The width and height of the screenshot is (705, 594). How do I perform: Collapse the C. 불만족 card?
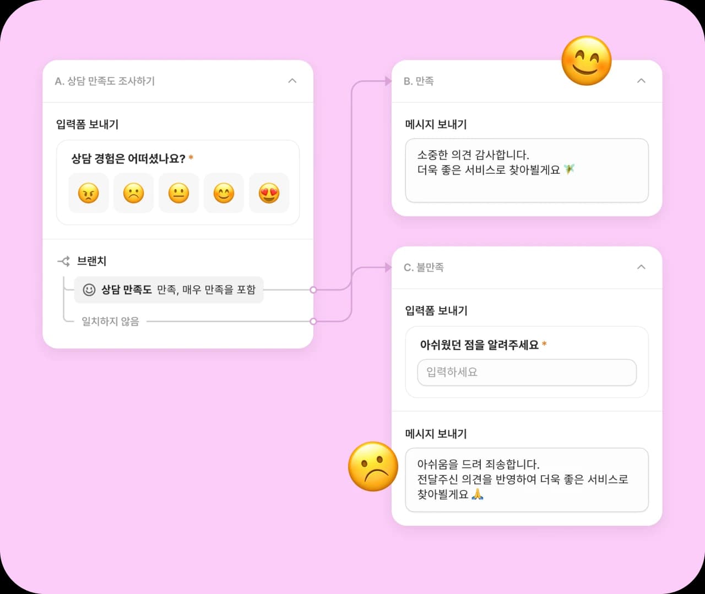[641, 267]
